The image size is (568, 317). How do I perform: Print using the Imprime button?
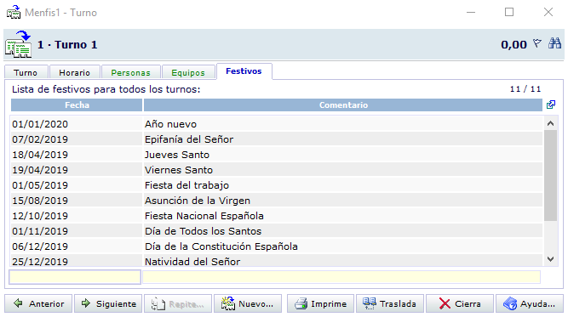320,303
